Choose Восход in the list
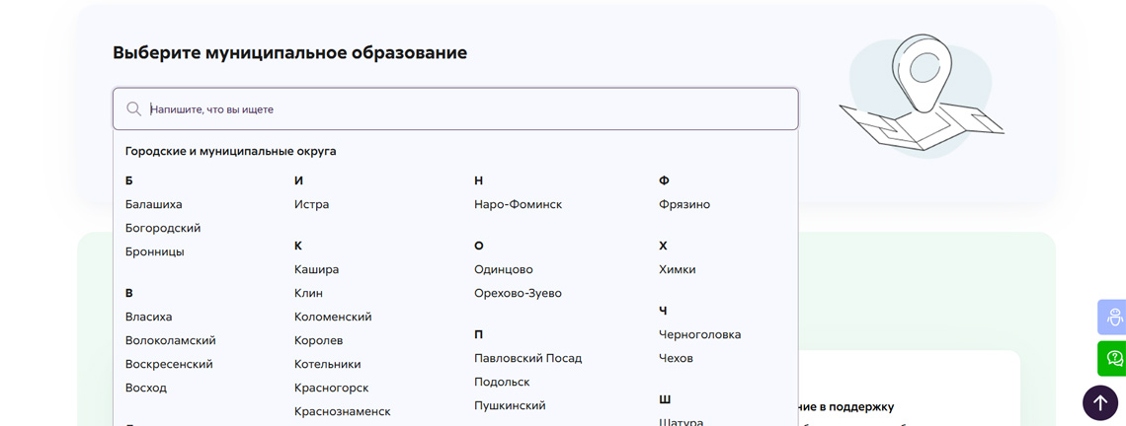 [146, 388]
